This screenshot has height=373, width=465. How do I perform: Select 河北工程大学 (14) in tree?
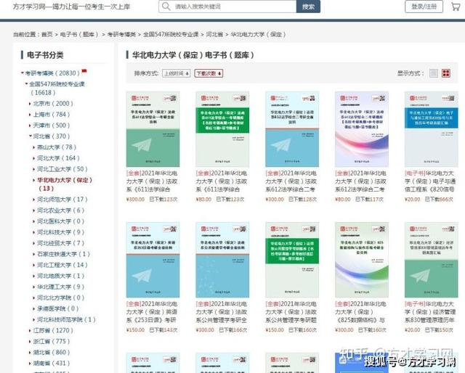(62, 265)
